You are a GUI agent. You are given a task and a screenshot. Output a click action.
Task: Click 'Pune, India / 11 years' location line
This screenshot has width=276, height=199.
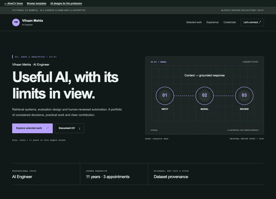coord(39,140)
